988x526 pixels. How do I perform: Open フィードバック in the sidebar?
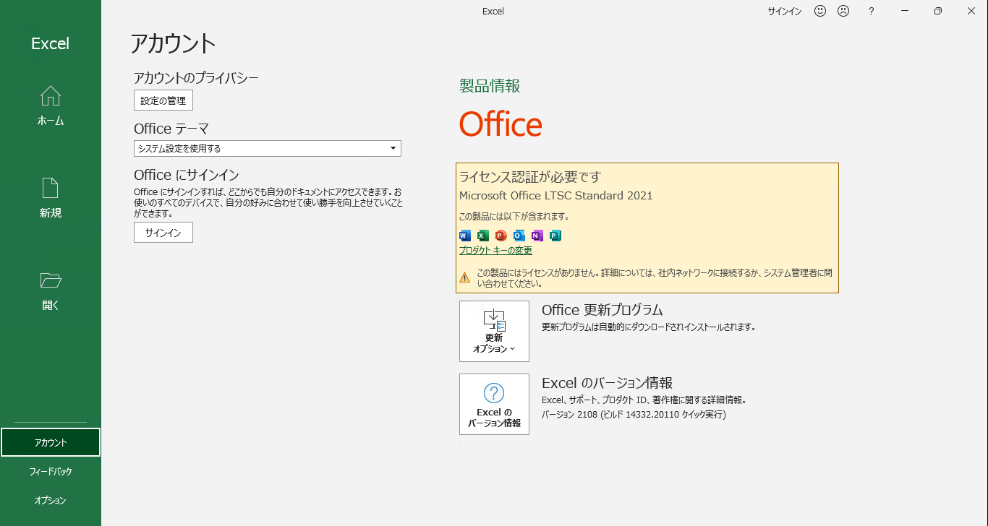(51, 471)
